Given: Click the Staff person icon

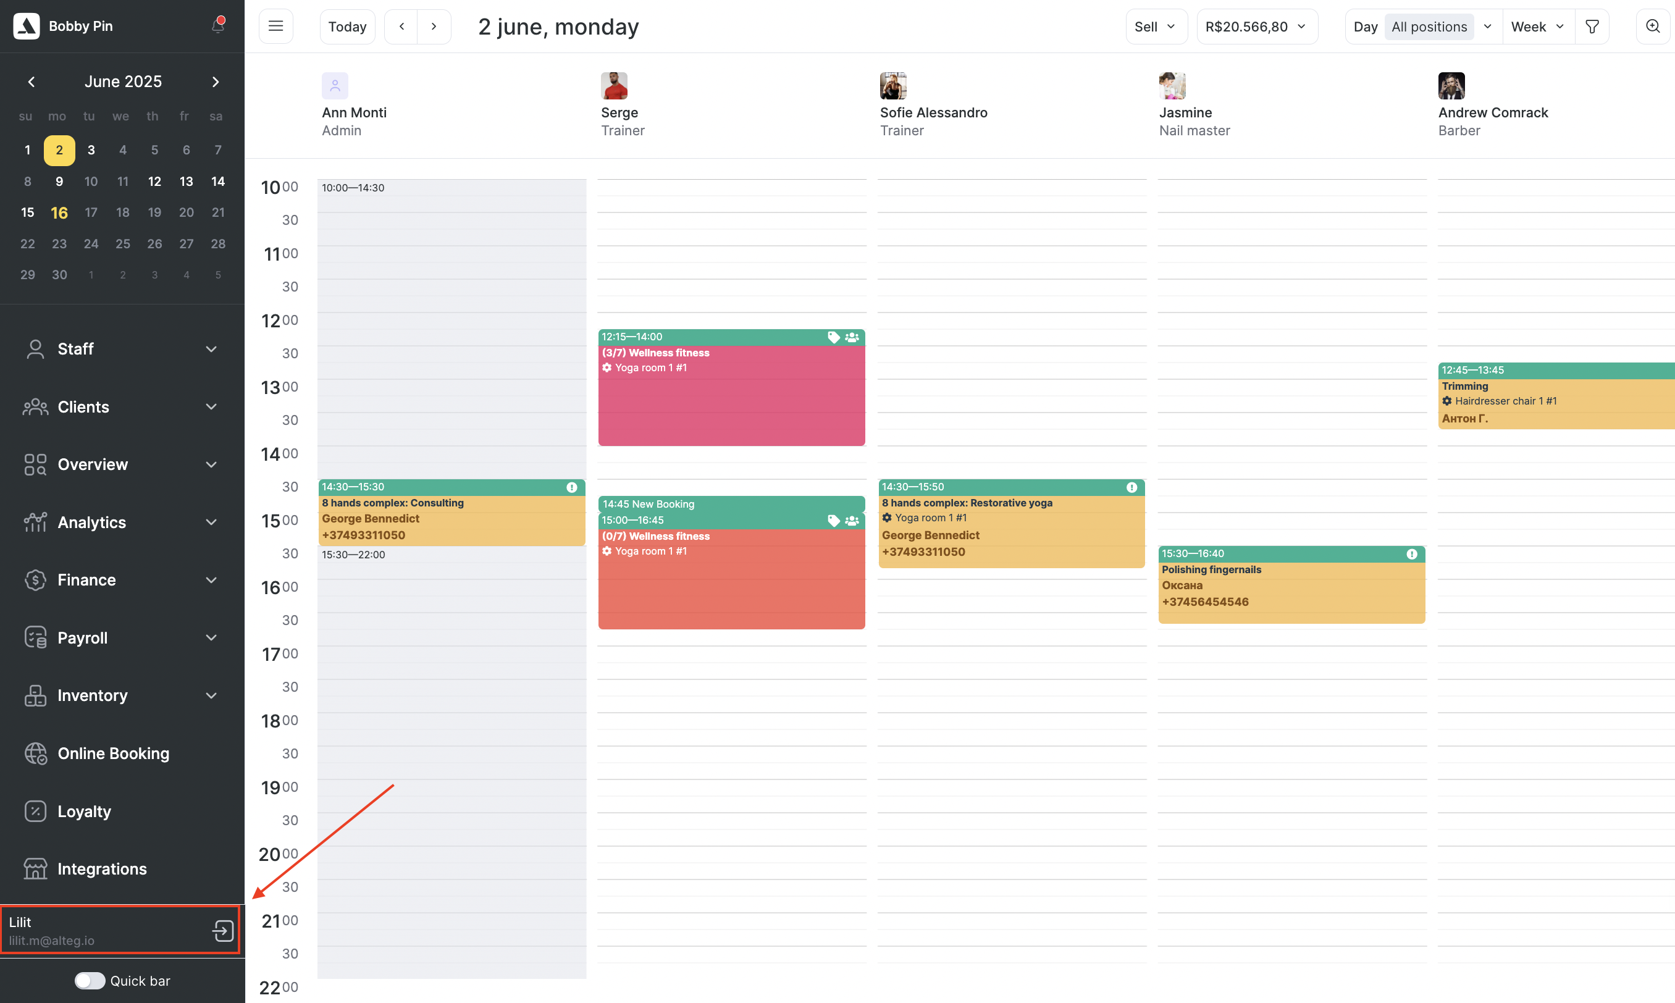Looking at the screenshot, I should click(35, 349).
